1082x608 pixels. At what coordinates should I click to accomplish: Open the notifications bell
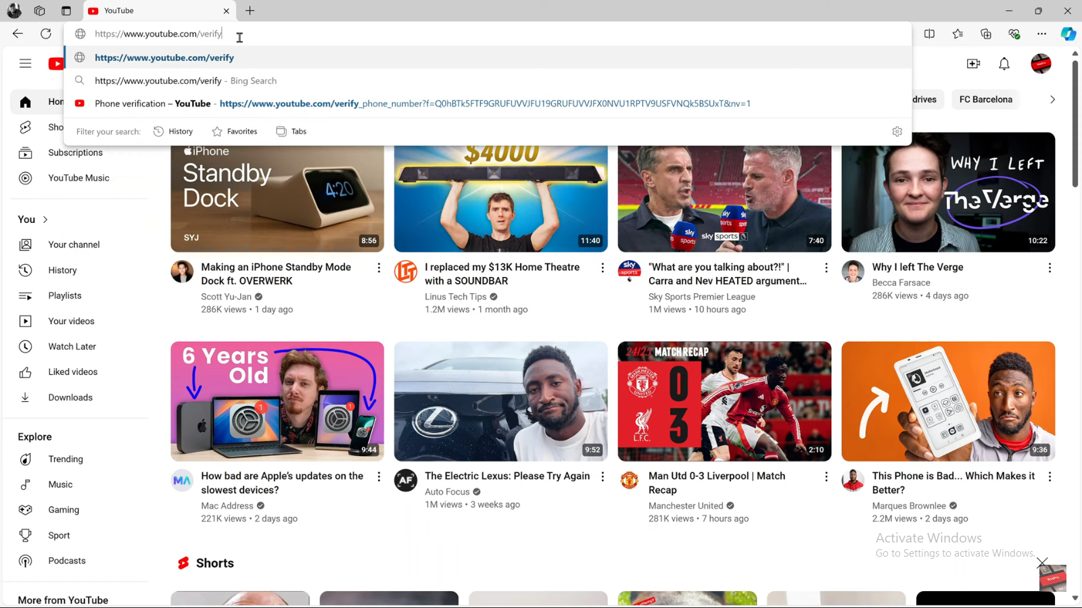[1004, 64]
